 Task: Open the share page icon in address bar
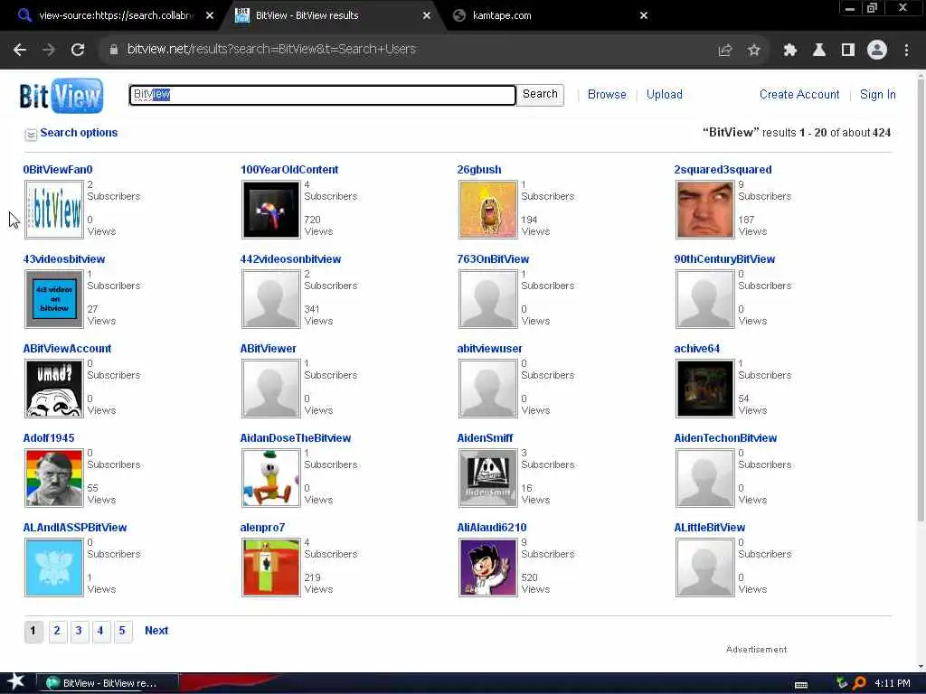tap(724, 51)
